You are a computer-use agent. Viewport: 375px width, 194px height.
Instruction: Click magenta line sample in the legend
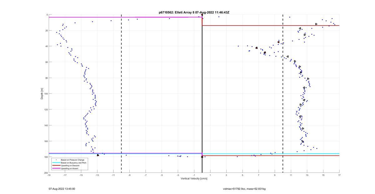tap(56, 168)
